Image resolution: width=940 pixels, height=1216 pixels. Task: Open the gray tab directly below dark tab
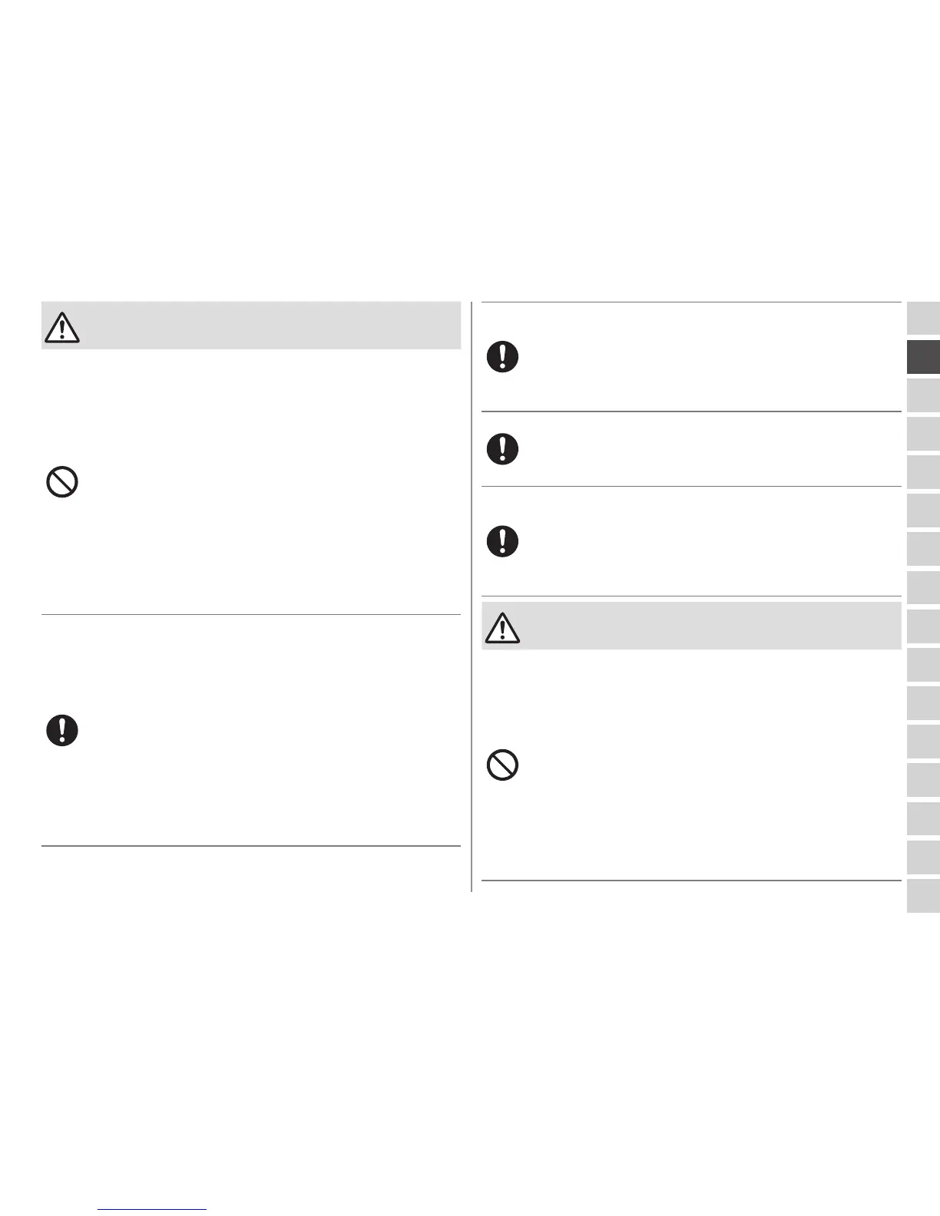(923, 396)
